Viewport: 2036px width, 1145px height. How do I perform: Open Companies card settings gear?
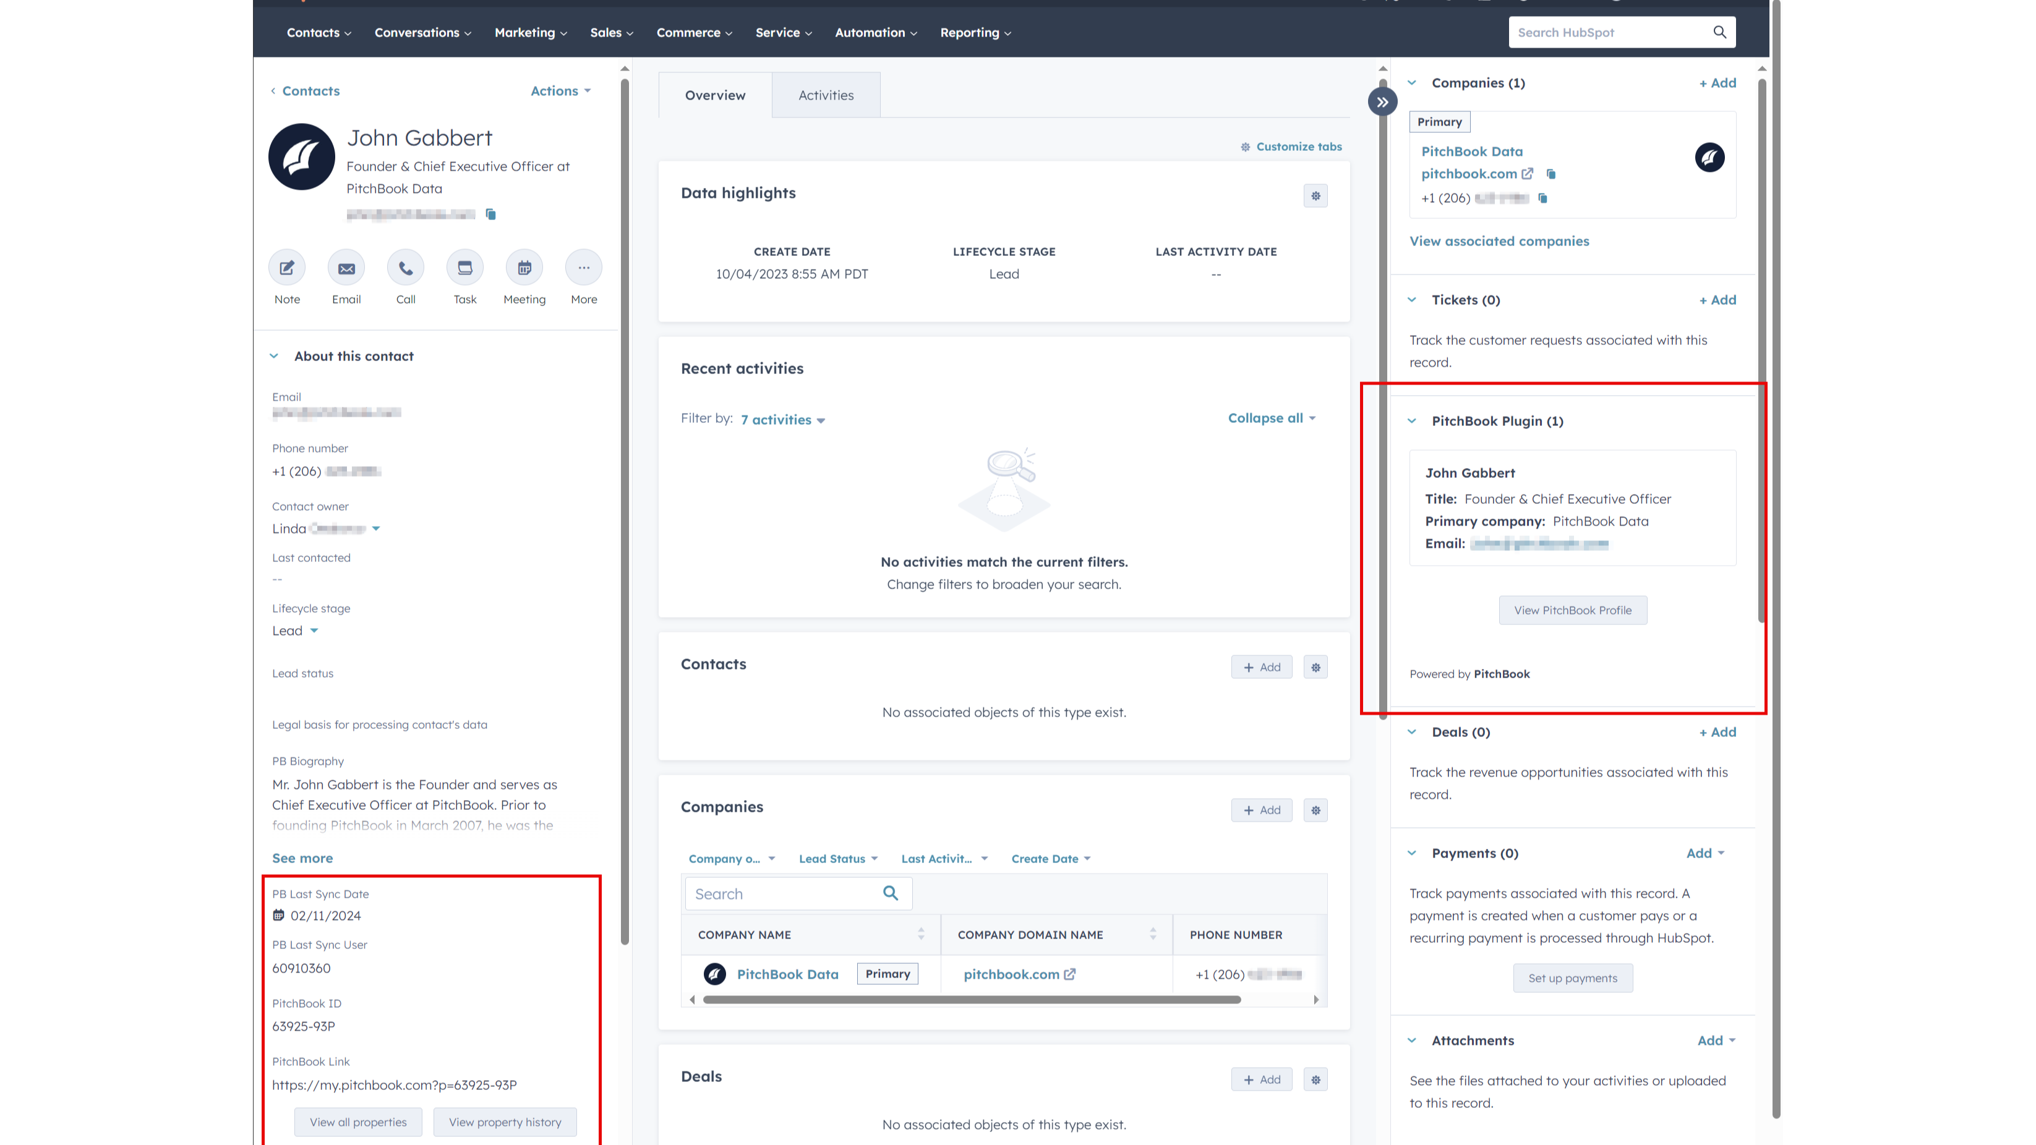[x=1315, y=810]
